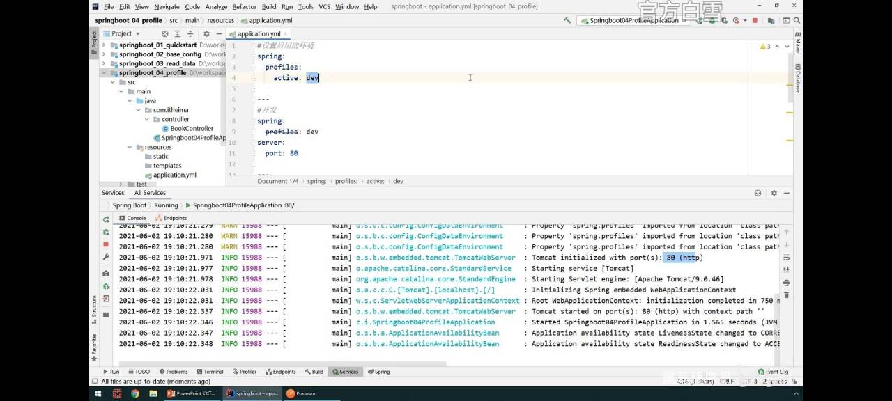Screen dimensions: 892x401
Task: Switch to Endpoints tab beside Console
Action: coord(171,218)
